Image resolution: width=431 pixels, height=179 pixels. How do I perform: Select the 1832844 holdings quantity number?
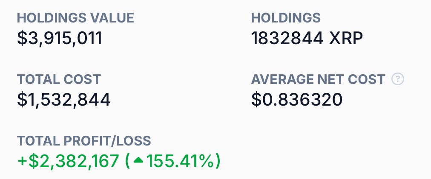click(x=288, y=39)
